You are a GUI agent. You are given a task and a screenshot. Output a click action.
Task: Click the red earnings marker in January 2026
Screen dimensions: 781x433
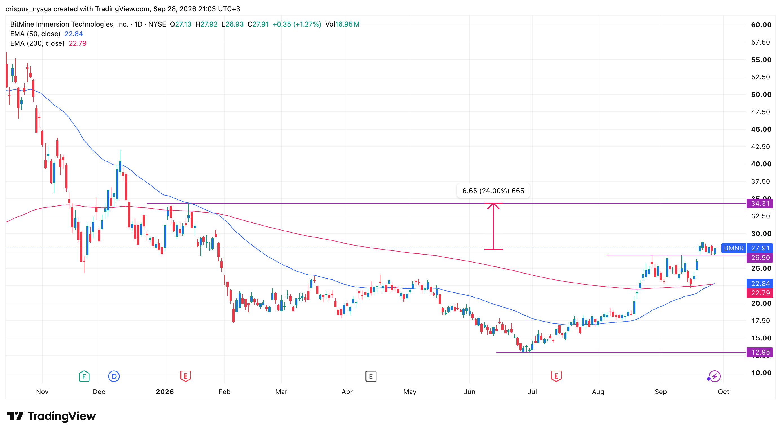click(186, 376)
